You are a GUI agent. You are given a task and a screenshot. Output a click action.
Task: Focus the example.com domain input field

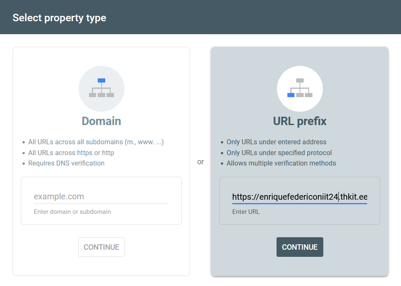[101, 196]
